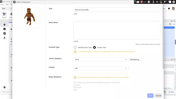Open the user avatar profile menu
Image resolution: width=176 pixels, height=99 pixels.
[173, 9]
